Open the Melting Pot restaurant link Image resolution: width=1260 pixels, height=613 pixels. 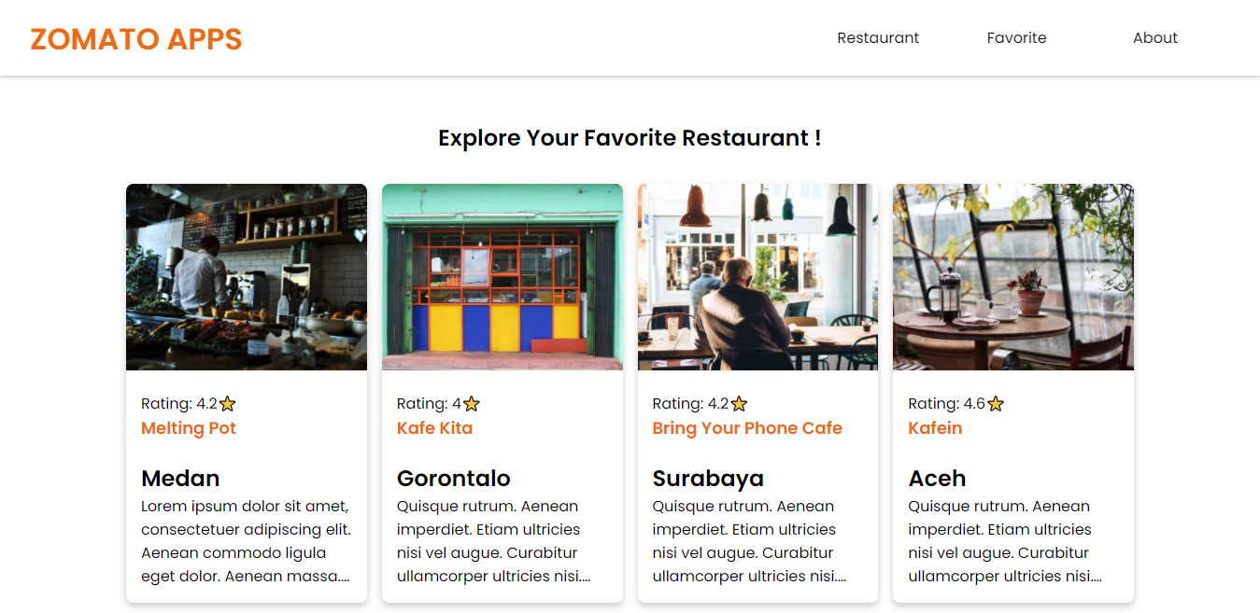point(189,428)
